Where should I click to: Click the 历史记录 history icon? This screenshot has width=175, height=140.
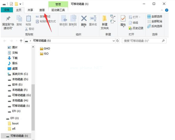(x=130, y=28)
